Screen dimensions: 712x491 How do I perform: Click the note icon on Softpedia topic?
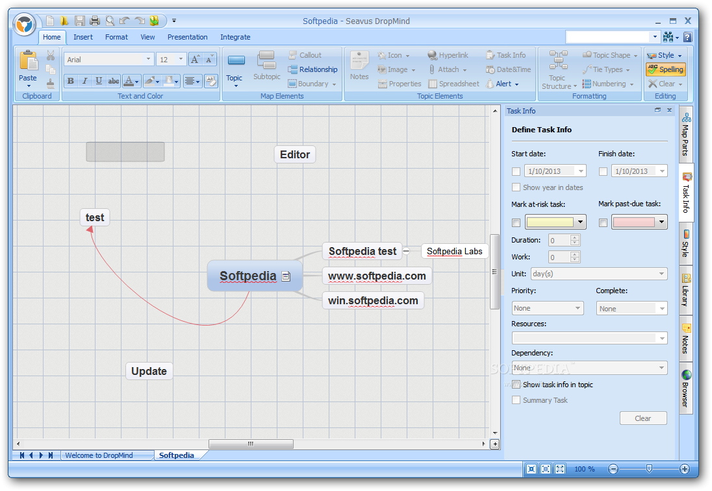[x=286, y=276]
